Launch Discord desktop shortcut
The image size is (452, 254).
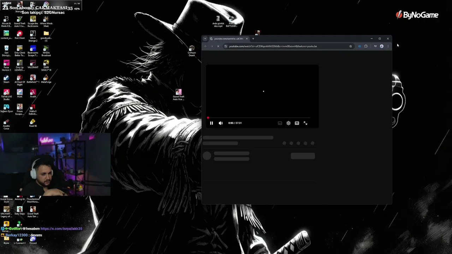point(33,240)
